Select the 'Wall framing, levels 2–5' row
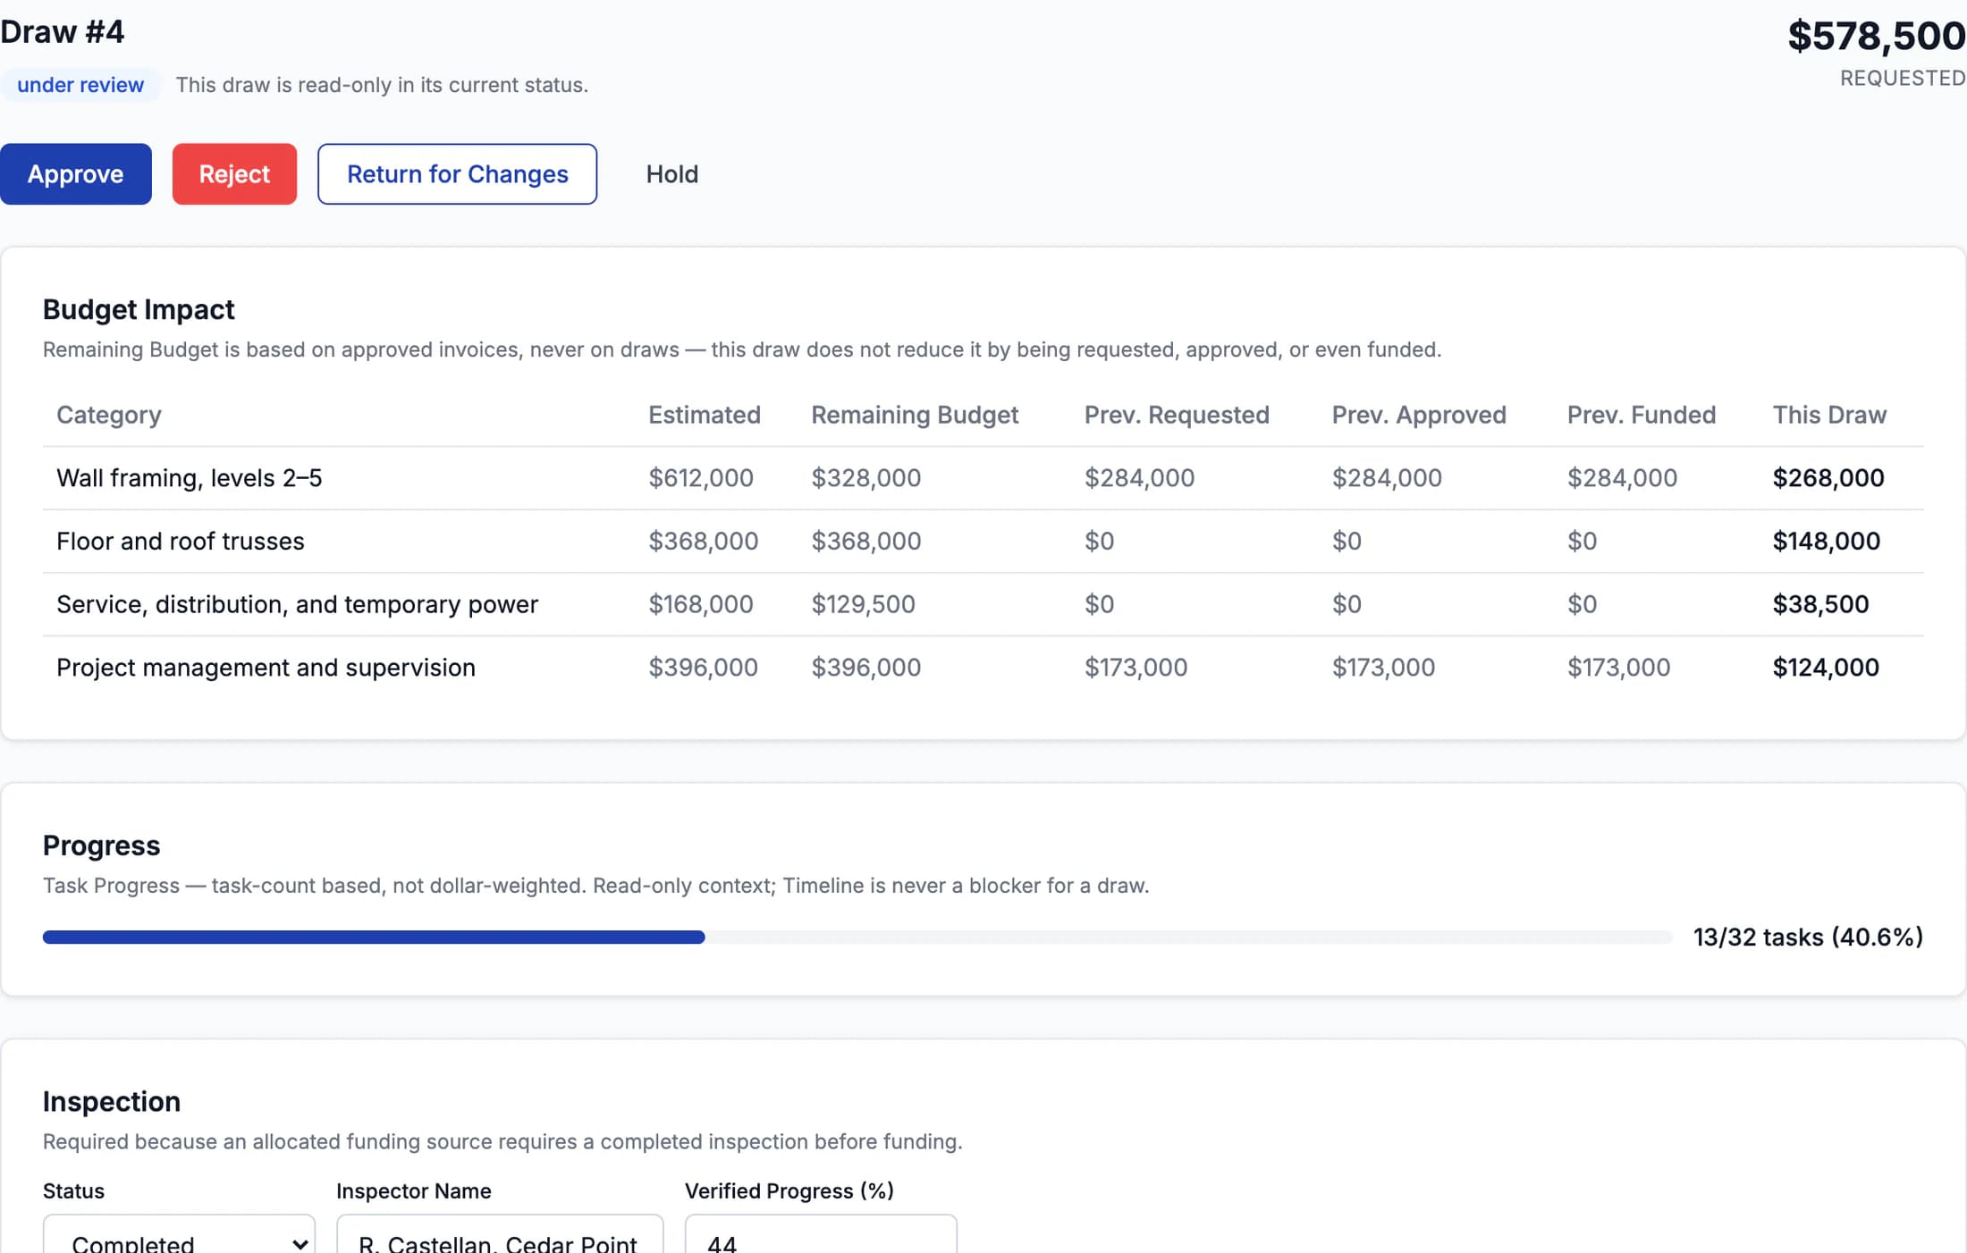1967x1253 pixels. click(x=983, y=478)
